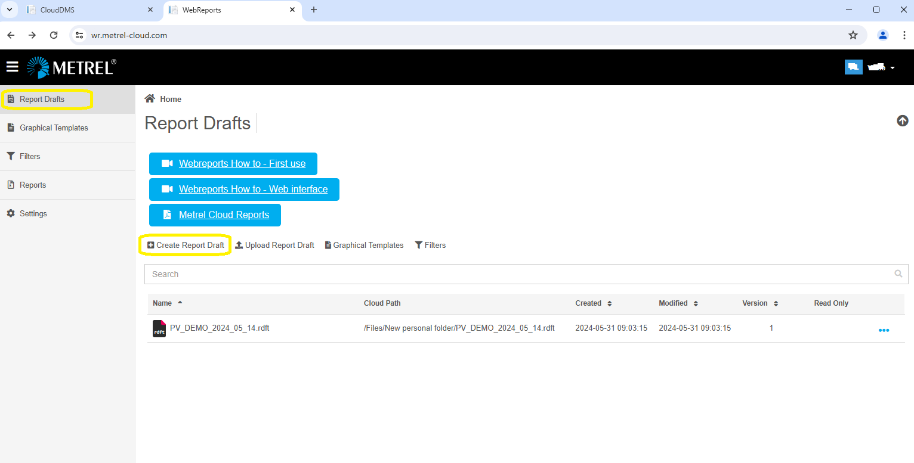The height and width of the screenshot is (463, 914).
Task: Click the scroll-to-top arrow icon
Action: click(x=902, y=121)
